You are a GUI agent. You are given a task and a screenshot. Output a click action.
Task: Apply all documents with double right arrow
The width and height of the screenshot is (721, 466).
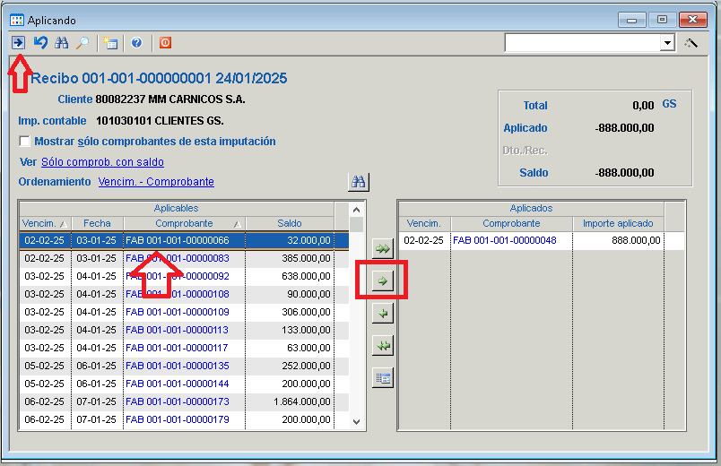(384, 248)
